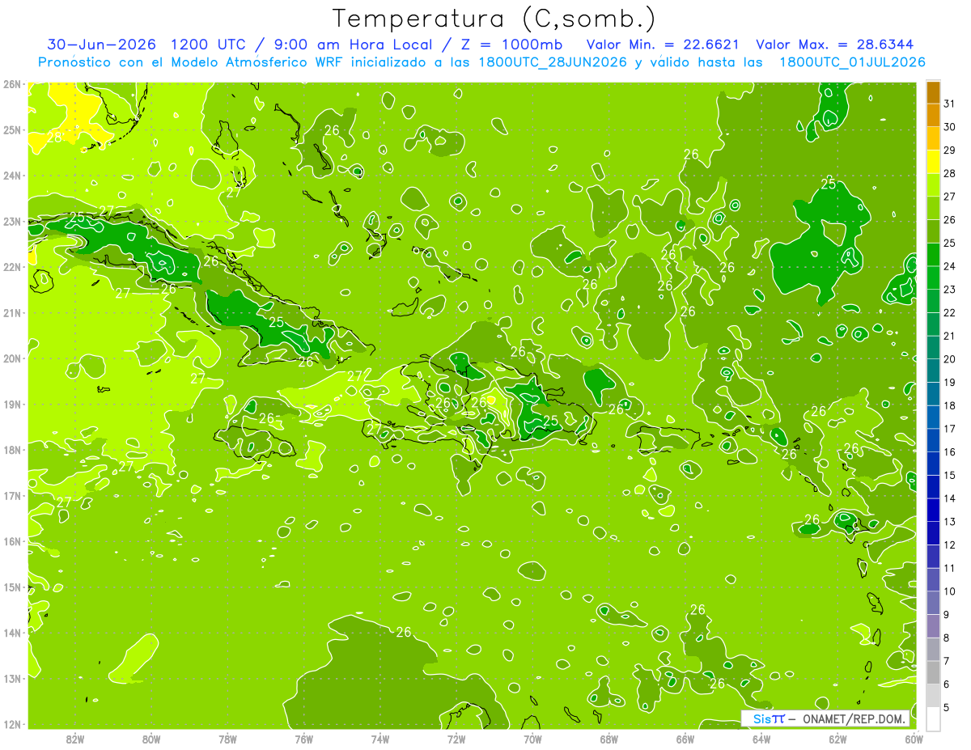Click the title 'Temperatura (C,somb.)'

point(494,19)
